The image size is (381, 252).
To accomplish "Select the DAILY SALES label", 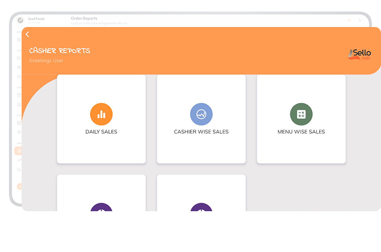I will pos(101,132).
